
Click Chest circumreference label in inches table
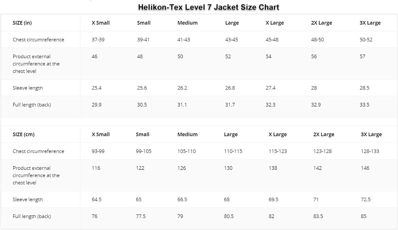pos(38,40)
